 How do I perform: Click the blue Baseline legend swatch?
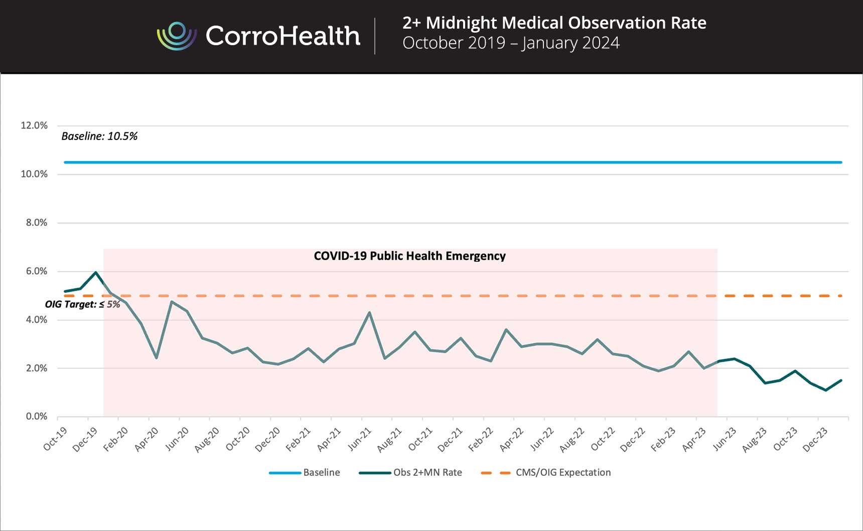pos(284,473)
